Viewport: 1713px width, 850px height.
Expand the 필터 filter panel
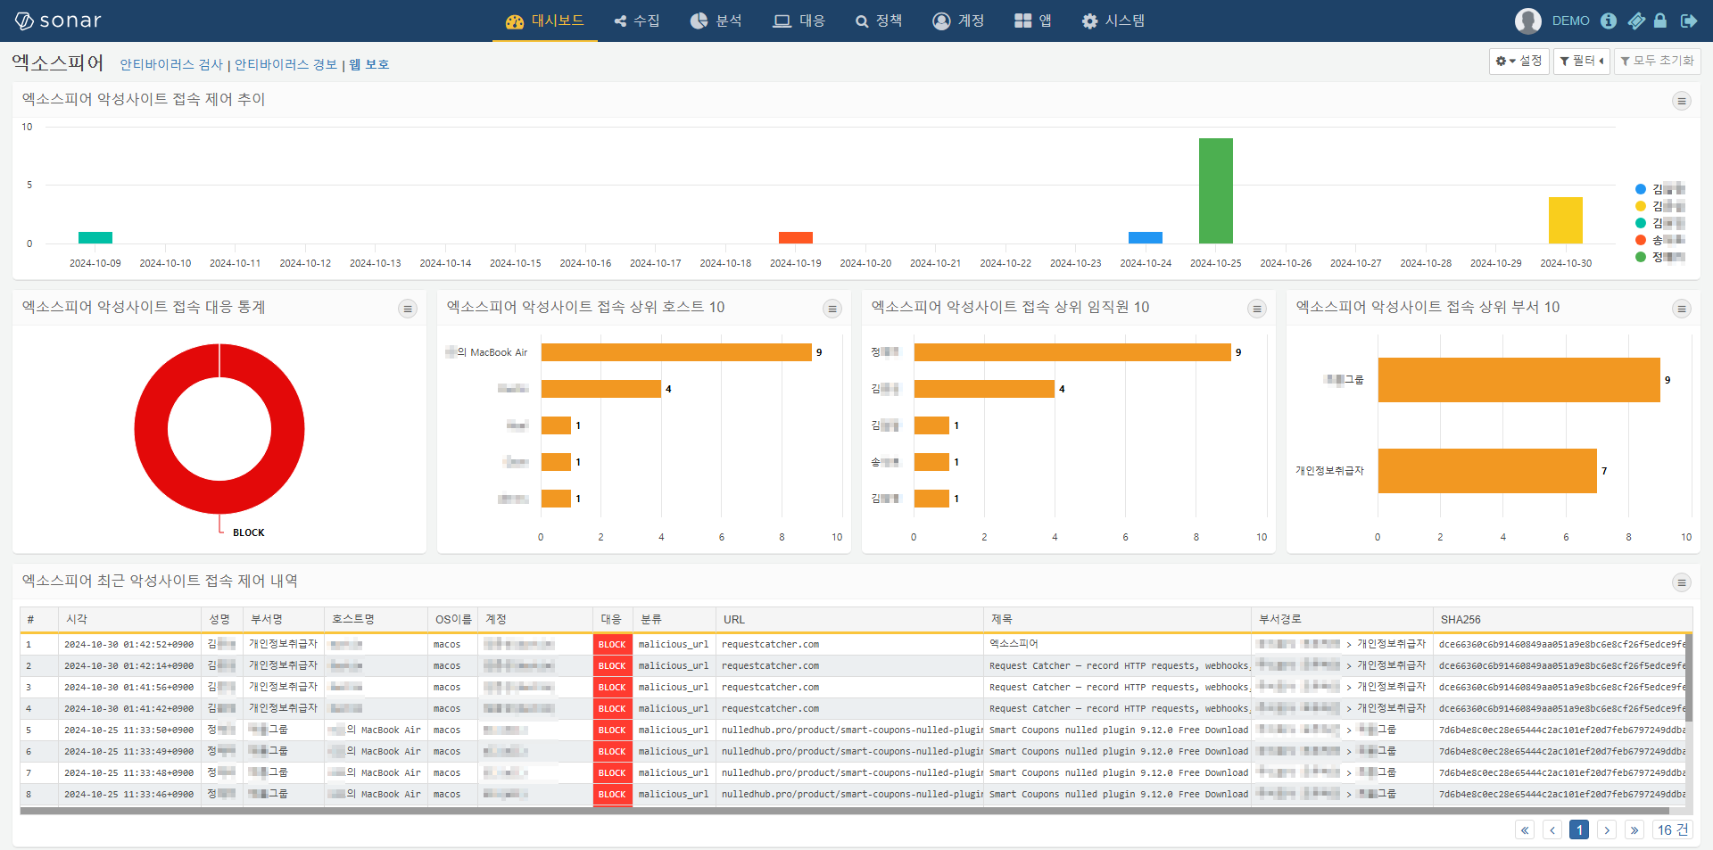(1581, 61)
